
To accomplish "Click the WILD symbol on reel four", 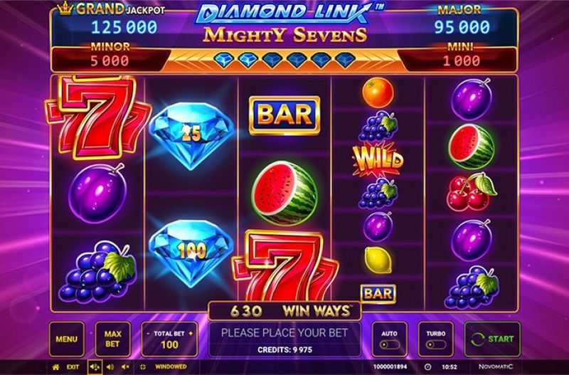I will click(378, 160).
